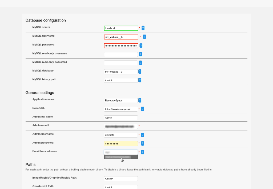Viewport: 273px width, 189px height.
Task: Open help for the Base URL setting
Action: coord(142,109)
